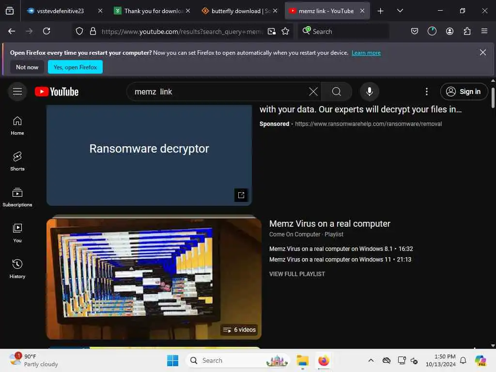Close the memz link YouTube tab
This screenshot has width=496, height=372.
click(362, 11)
